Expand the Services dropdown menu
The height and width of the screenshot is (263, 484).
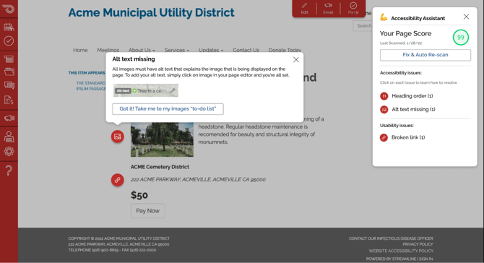click(x=177, y=50)
